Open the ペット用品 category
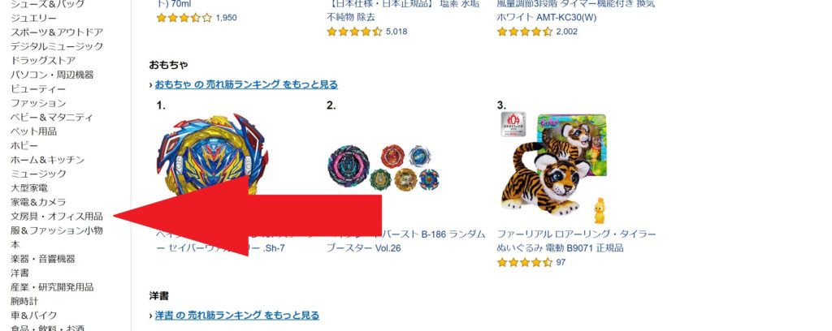Viewport: 832px width, 331px height. tap(33, 131)
